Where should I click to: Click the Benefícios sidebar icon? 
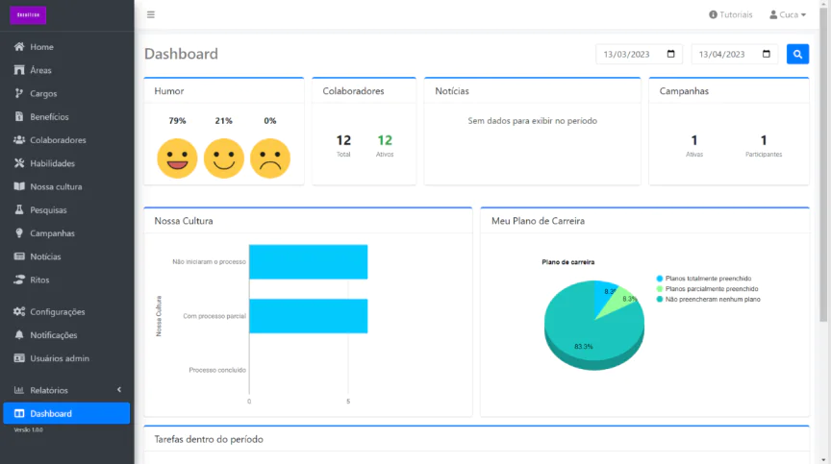click(19, 117)
